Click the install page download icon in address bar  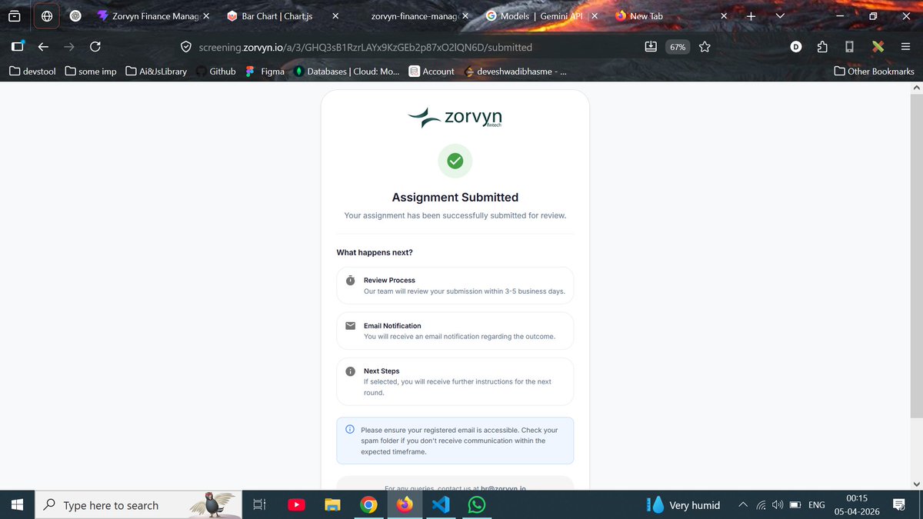651,46
